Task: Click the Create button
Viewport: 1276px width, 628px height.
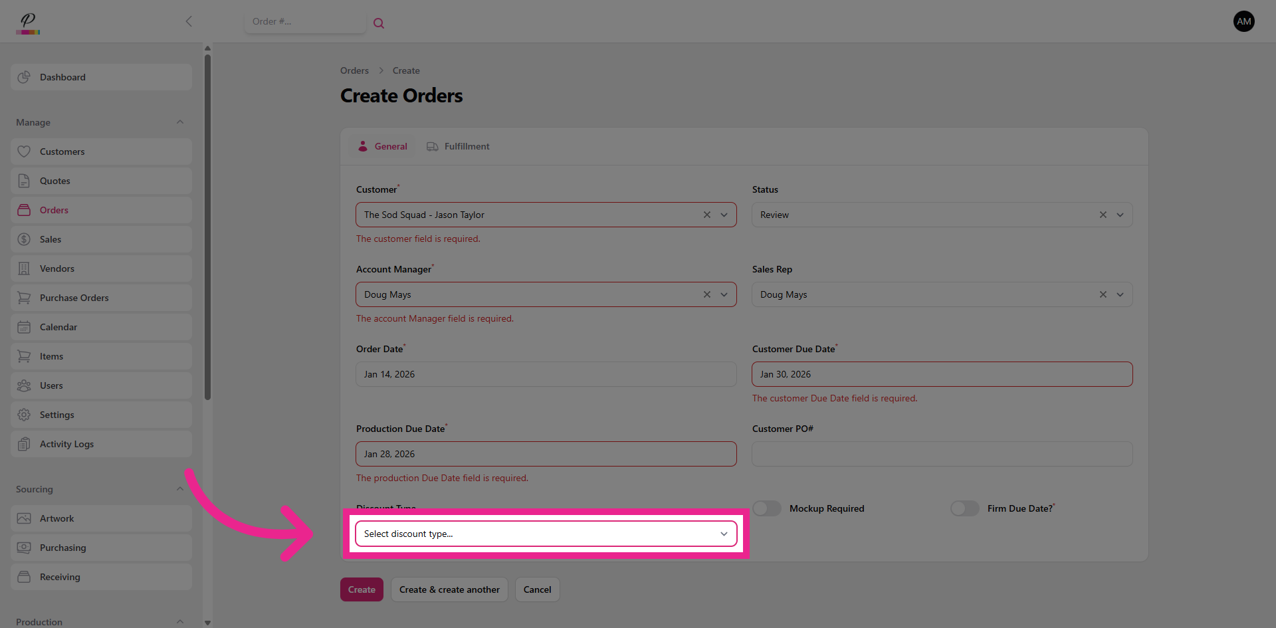Action: pyautogui.click(x=362, y=589)
